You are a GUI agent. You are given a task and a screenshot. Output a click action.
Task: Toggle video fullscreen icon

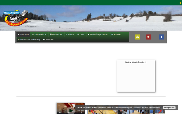pyautogui.click(x=76, y=112)
